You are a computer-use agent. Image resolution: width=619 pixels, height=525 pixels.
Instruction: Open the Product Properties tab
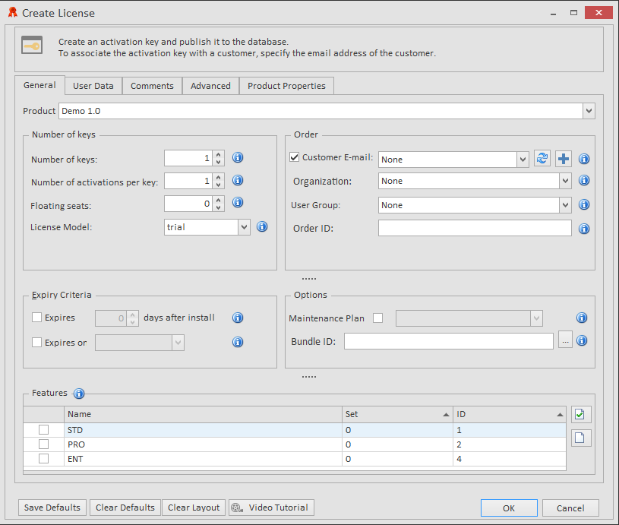286,86
